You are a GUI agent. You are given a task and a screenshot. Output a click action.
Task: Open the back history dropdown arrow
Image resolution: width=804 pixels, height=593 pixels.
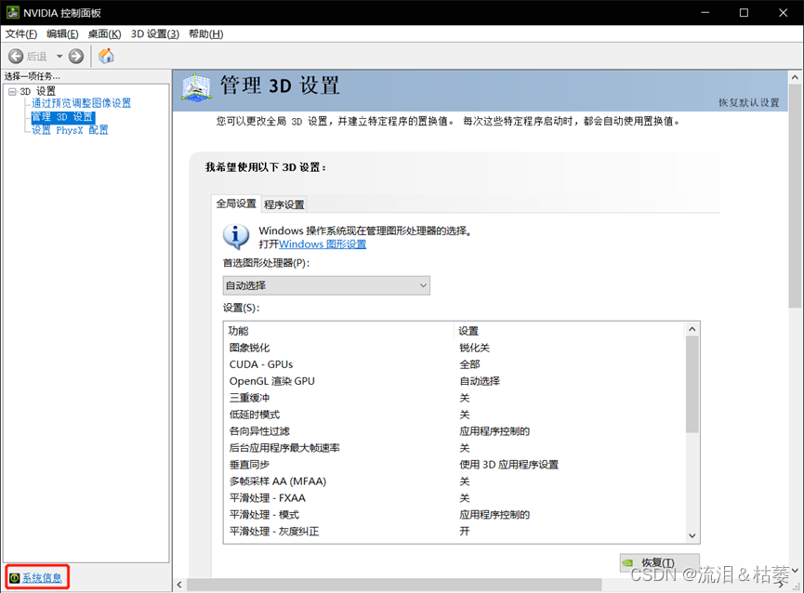click(59, 56)
